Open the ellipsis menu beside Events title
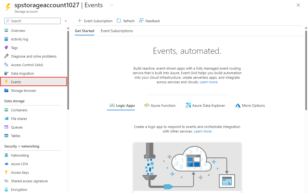 coord(111,5)
